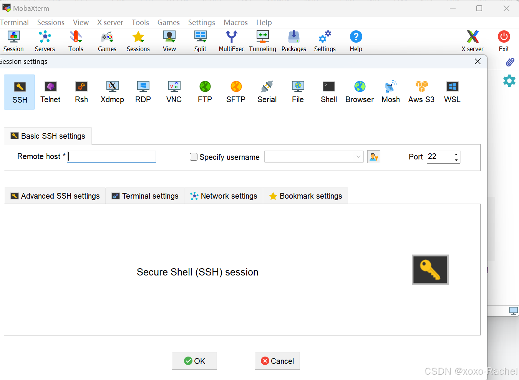Select the Telnet session type

pos(51,92)
